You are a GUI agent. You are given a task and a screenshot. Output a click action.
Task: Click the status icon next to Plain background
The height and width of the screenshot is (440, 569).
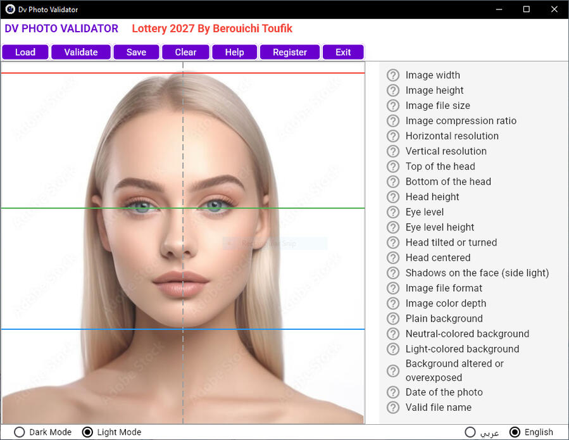coord(393,318)
